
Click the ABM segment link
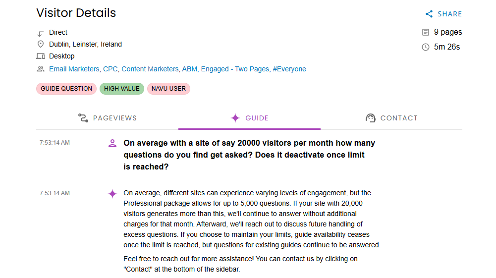pos(189,69)
